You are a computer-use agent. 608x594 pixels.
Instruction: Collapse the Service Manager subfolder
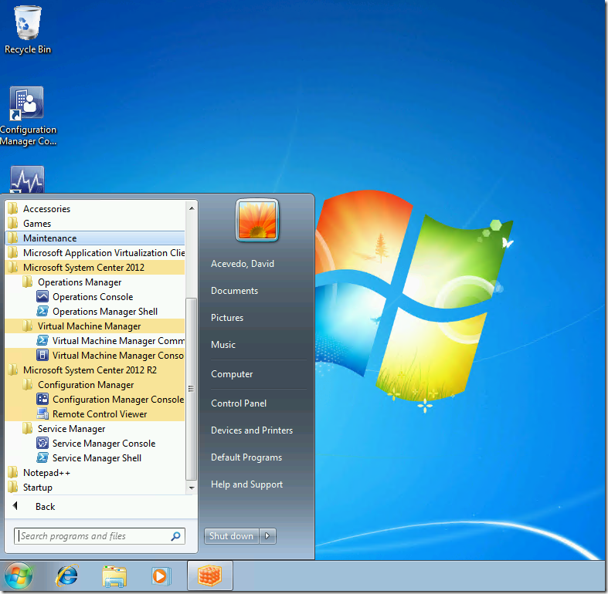click(95, 429)
